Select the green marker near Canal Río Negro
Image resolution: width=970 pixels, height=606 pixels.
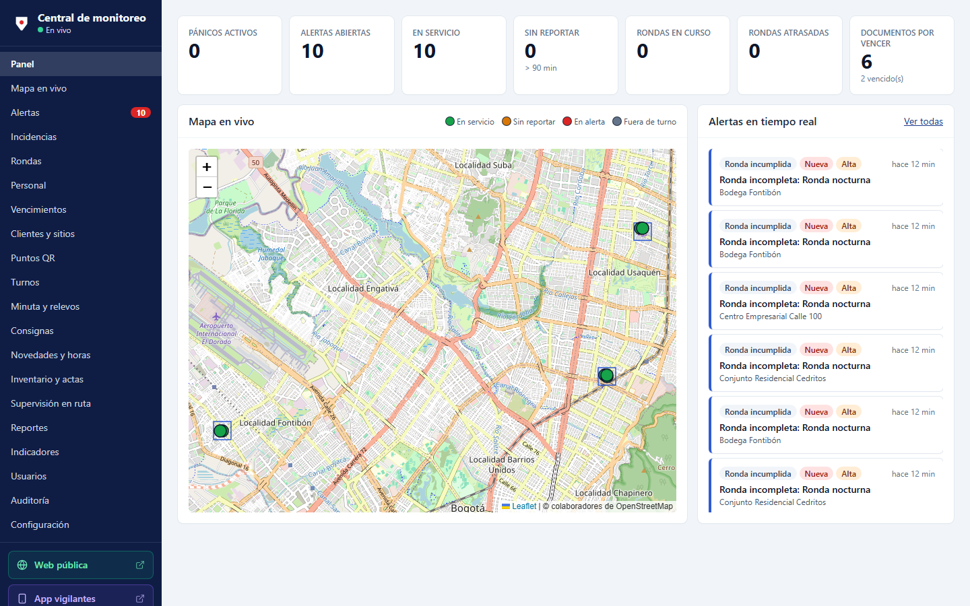pyautogui.click(x=606, y=375)
